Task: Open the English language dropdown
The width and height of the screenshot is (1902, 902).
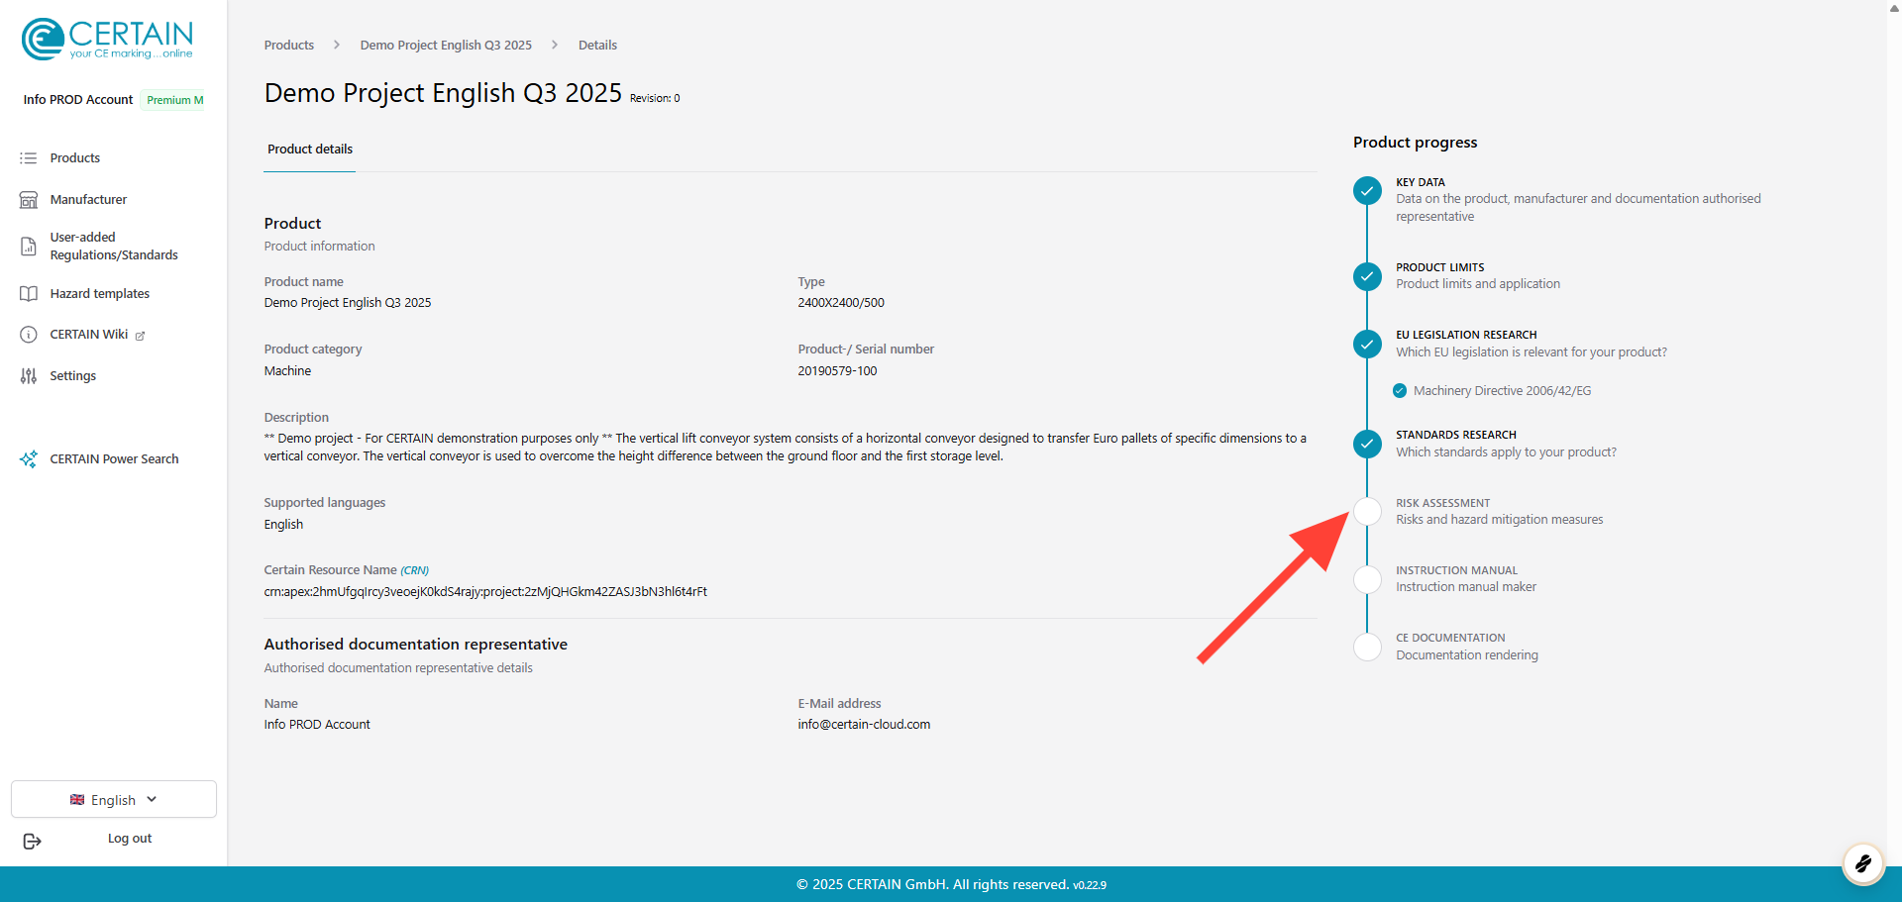Action: [114, 799]
